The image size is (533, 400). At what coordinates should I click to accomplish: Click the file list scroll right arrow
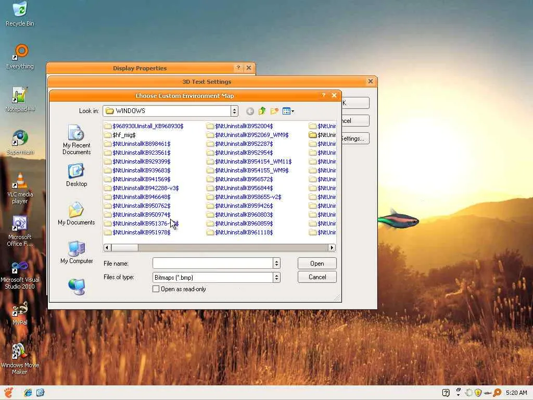click(x=332, y=247)
